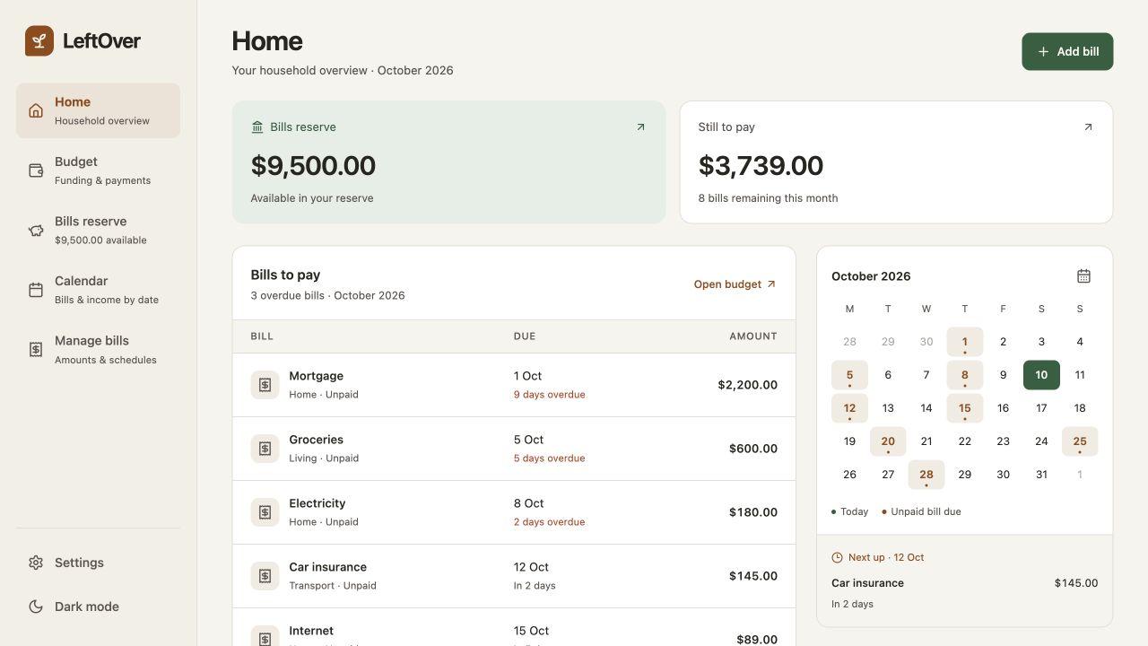Select today, 10, in the calendar

pyautogui.click(x=1041, y=375)
